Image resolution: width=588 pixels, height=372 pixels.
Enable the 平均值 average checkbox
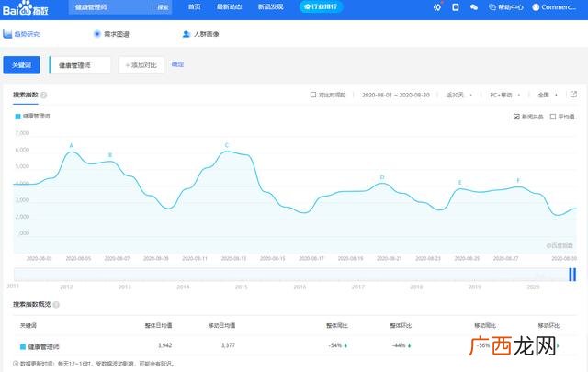(x=553, y=117)
